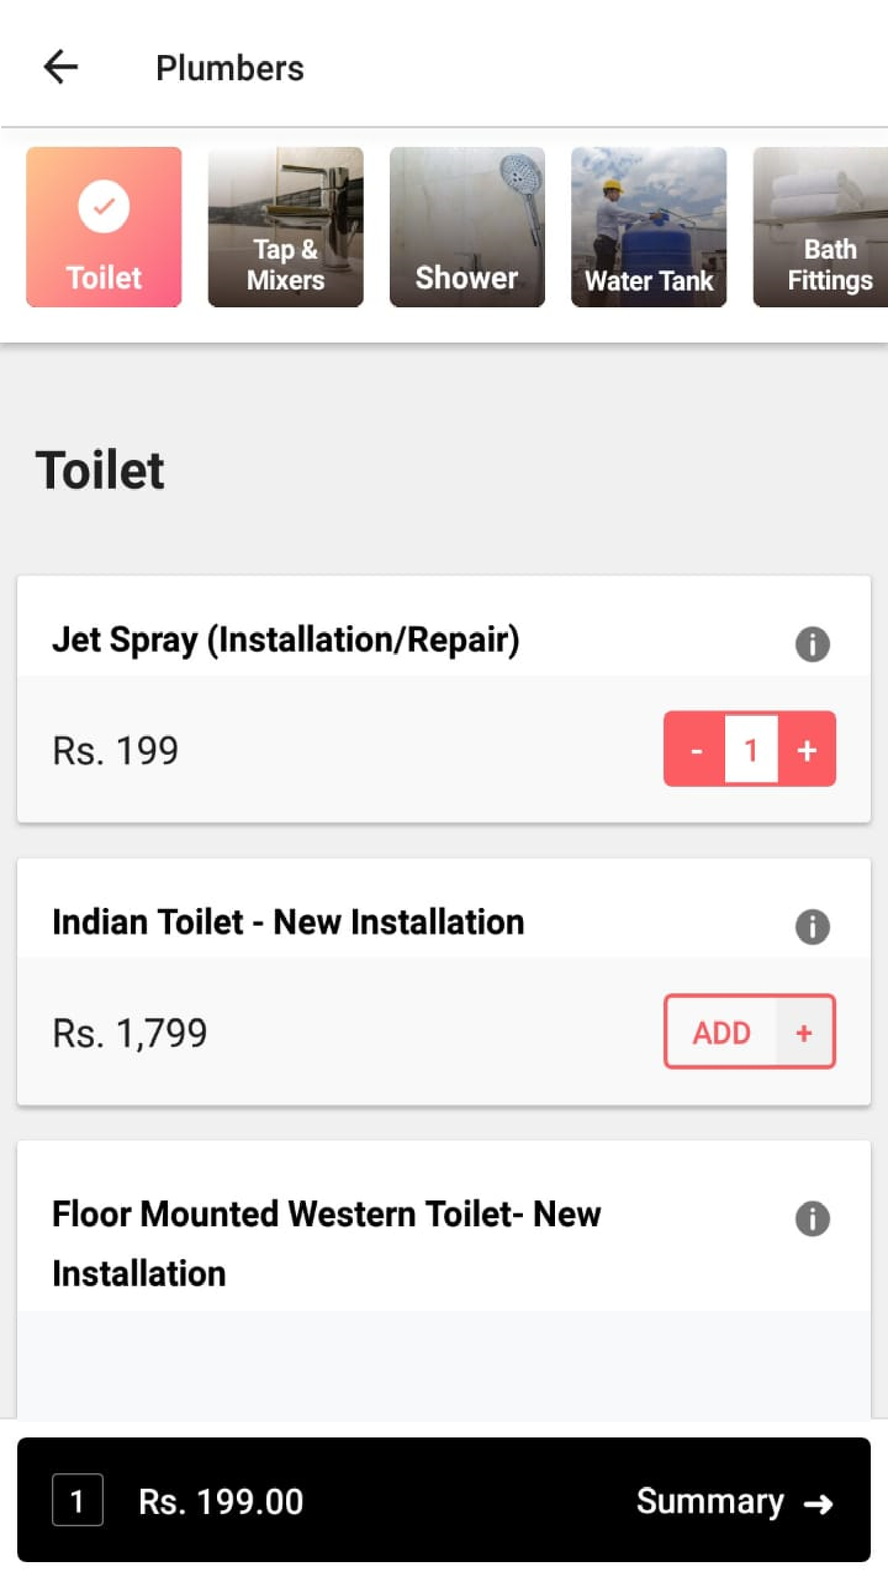888x1580 pixels.
Task: Increase Jet Spray quantity with plus
Action: [807, 750]
